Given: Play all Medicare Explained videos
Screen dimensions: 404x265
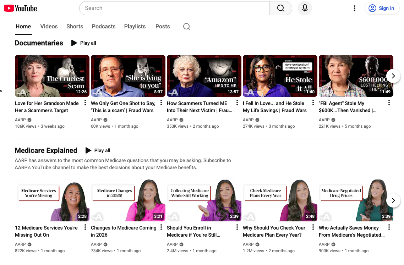Looking at the screenshot, I should coord(98,150).
